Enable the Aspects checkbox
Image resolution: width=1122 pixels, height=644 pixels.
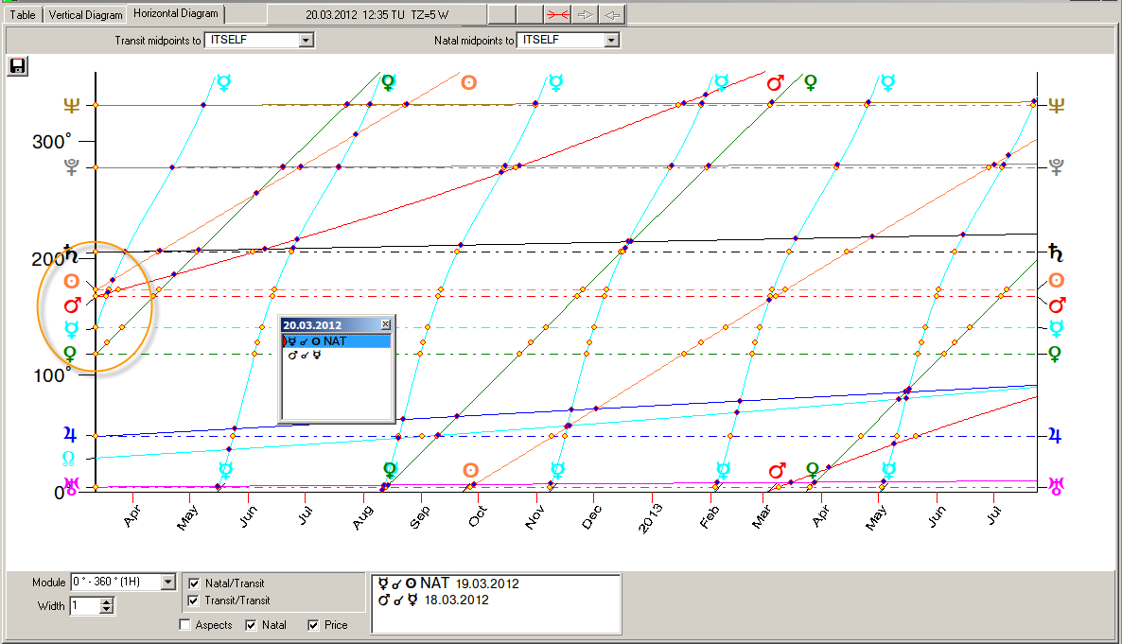point(184,625)
